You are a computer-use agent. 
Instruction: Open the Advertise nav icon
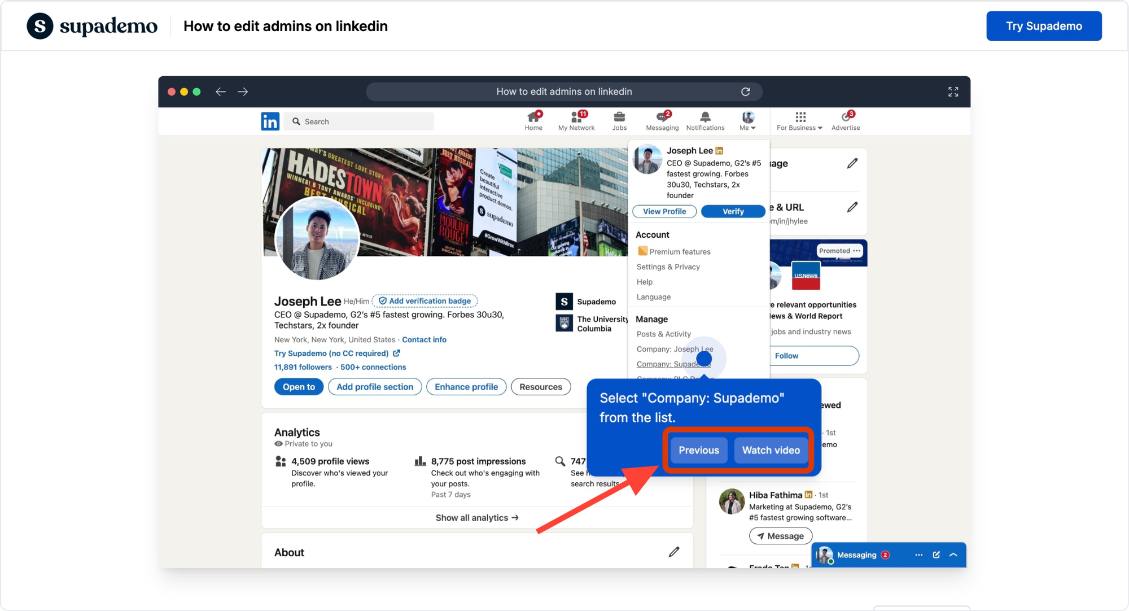tap(846, 121)
